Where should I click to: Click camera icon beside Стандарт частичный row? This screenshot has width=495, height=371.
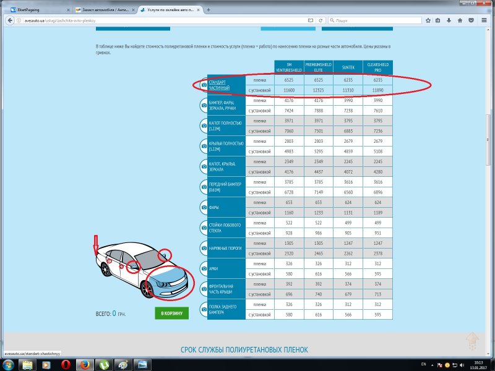click(204, 85)
